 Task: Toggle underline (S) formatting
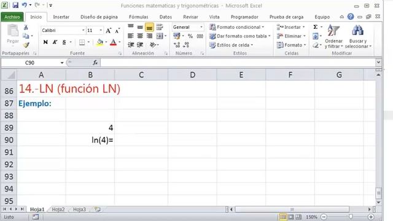pyautogui.click(x=64, y=42)
